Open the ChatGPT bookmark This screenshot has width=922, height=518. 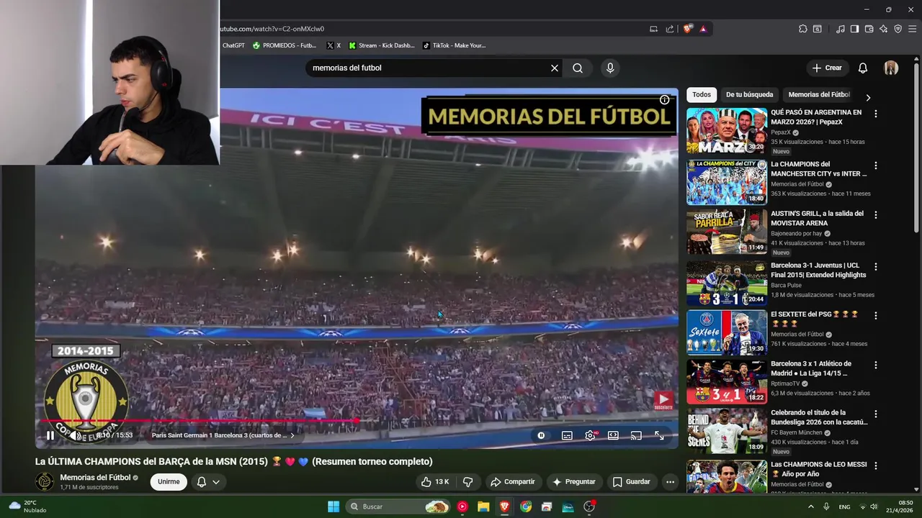[x=233, y=45]
